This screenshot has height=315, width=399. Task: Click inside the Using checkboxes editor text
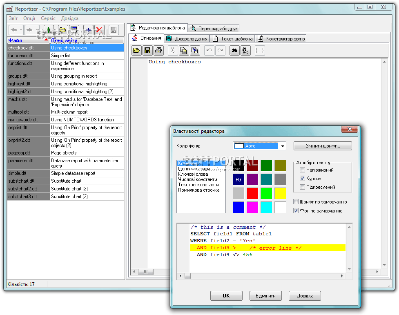174,62
